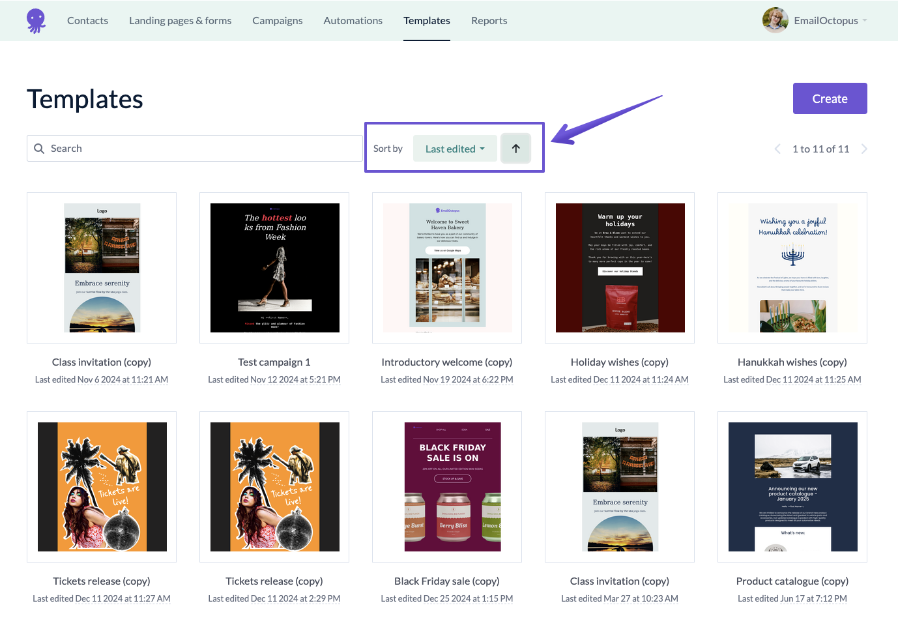
Task: Open Holiday wishes (copy) thumbnail
Action: tap(620, 268)
